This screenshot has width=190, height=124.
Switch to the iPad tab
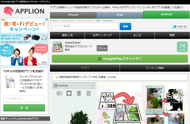pos(120,15)
